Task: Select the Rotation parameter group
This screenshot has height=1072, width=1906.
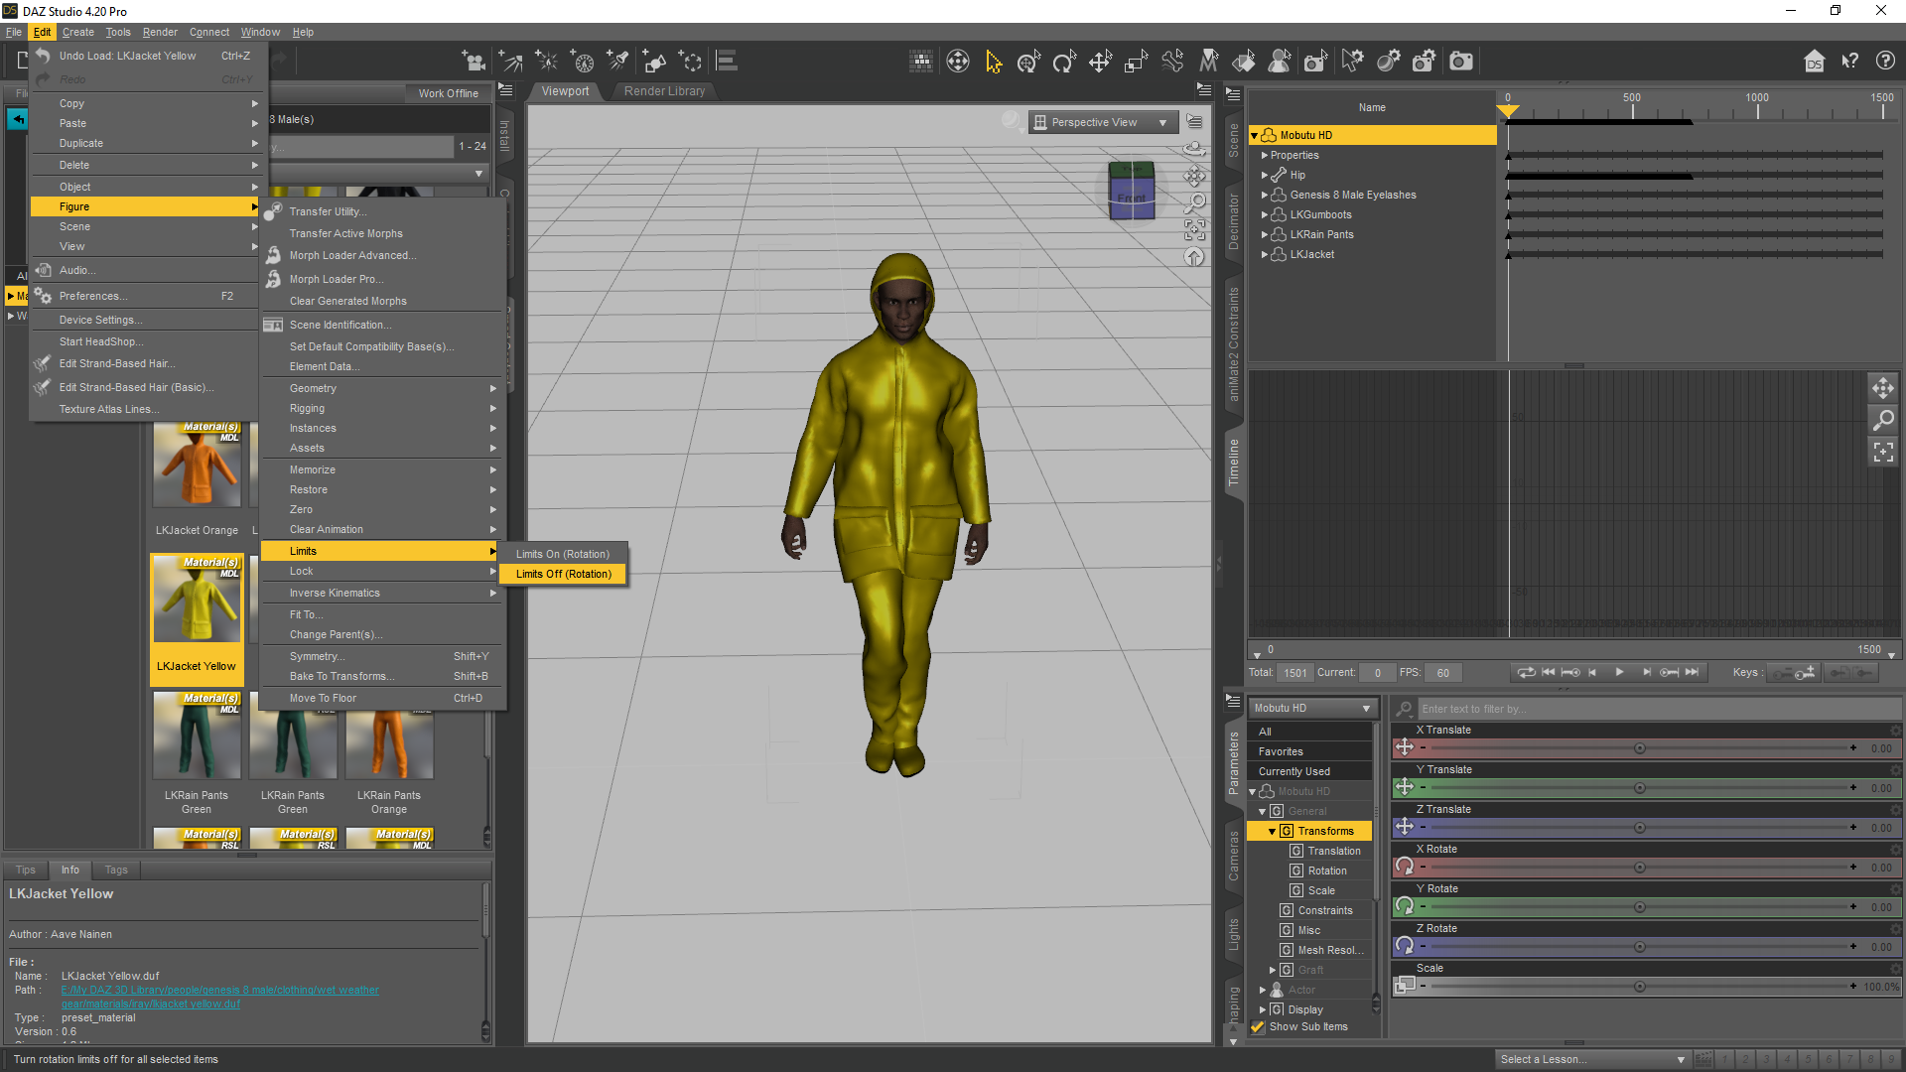Action: click(x=1327, y=871)
